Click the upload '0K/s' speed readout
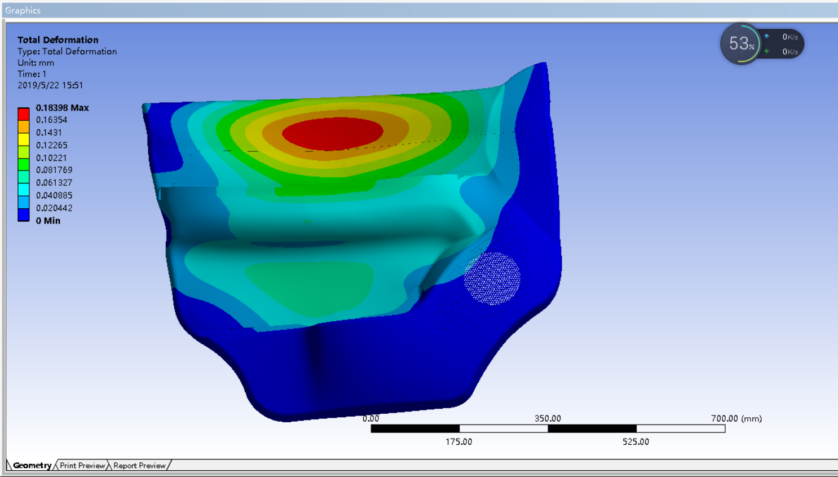 point(790,37)
